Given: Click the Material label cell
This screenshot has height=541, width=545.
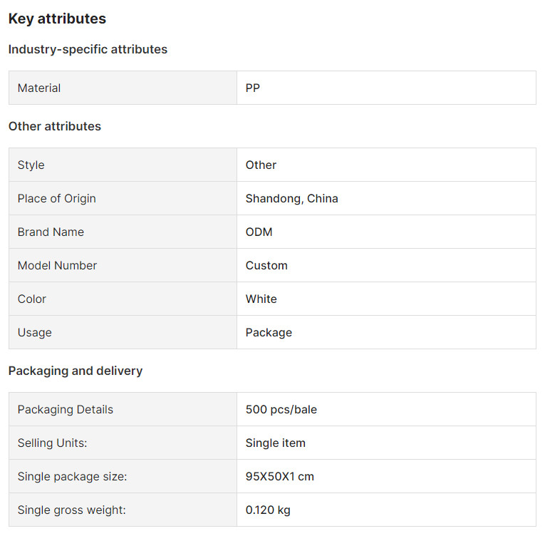Looking at the screenshot, I should (x=123, y=88).
